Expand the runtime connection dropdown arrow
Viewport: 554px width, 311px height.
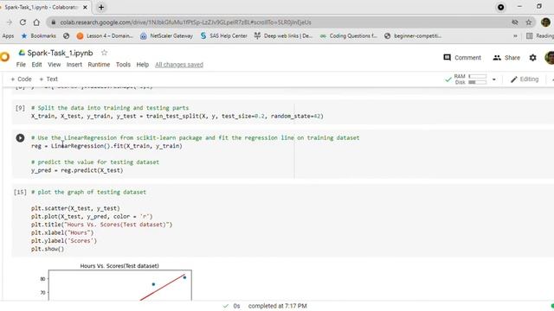click(494, 79)
